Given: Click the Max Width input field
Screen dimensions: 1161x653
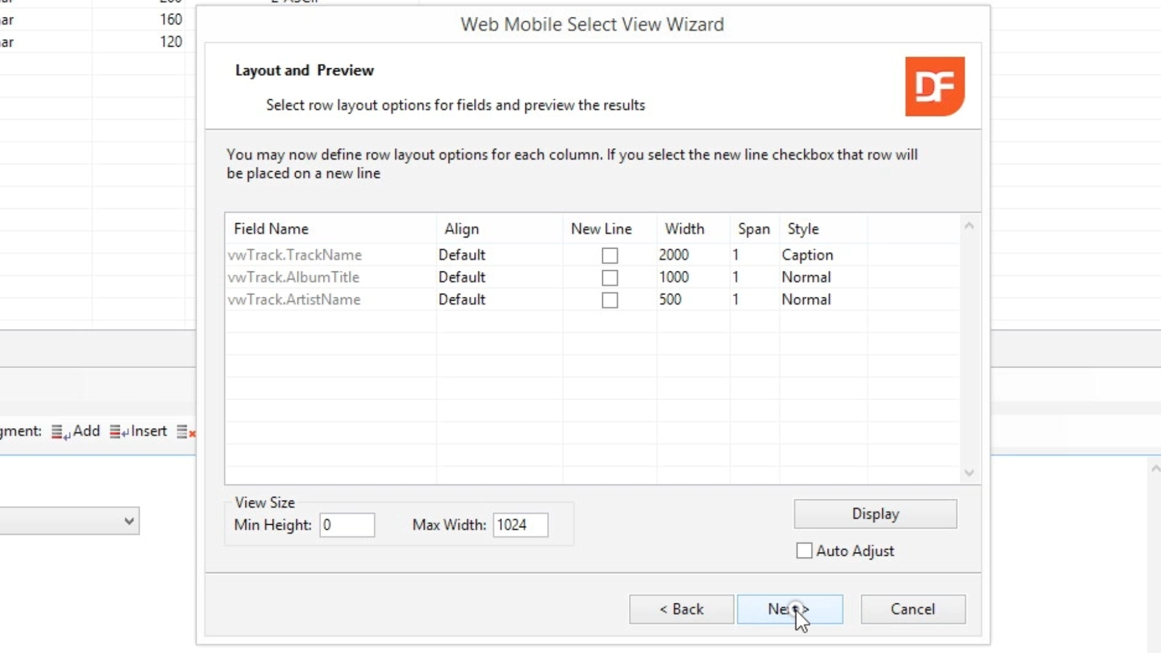Looking at the screenshot, I should click(x=520, y=525).
